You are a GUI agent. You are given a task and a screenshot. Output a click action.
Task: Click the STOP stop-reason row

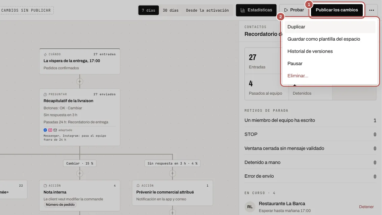[x=310, y=134]
